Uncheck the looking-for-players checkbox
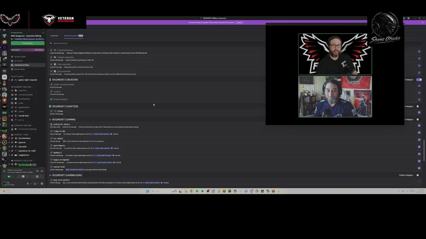 (419, 125)
